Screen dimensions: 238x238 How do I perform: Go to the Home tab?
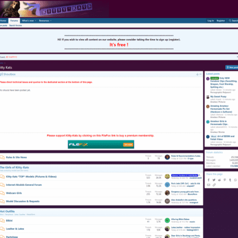pos(3,21)
